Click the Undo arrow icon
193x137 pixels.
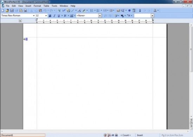pos(45,11)
